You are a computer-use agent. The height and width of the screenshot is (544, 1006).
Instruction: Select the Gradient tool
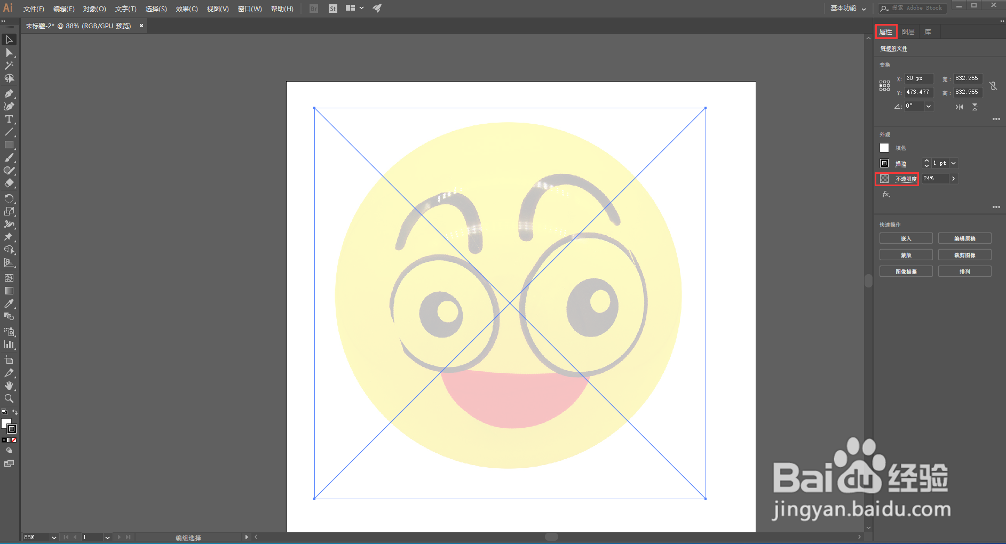click(9, 291)
